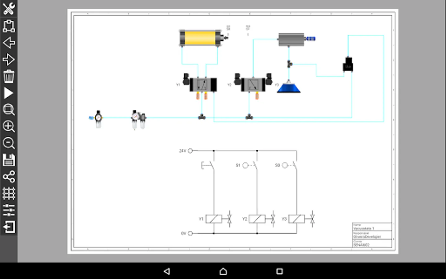
Task: Click the zoom-to-fit magnifier icon
Action: 9,110
